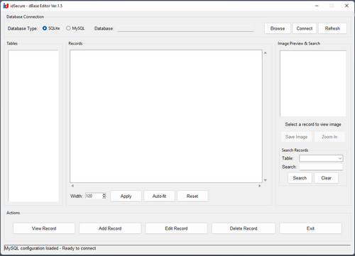
Task: Click the Width value field
Action: click(94, 196)
